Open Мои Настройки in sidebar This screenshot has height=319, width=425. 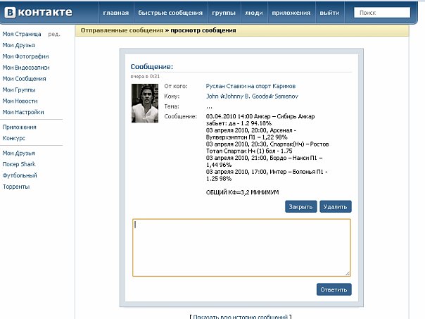point(23,111)
